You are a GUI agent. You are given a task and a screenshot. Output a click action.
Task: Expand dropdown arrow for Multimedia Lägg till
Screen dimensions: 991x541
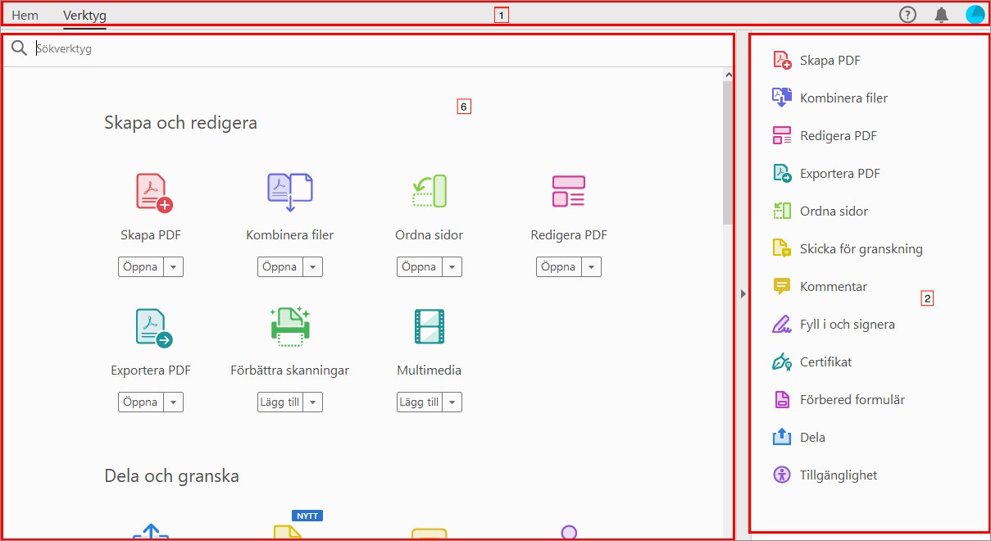coord(452,402)
